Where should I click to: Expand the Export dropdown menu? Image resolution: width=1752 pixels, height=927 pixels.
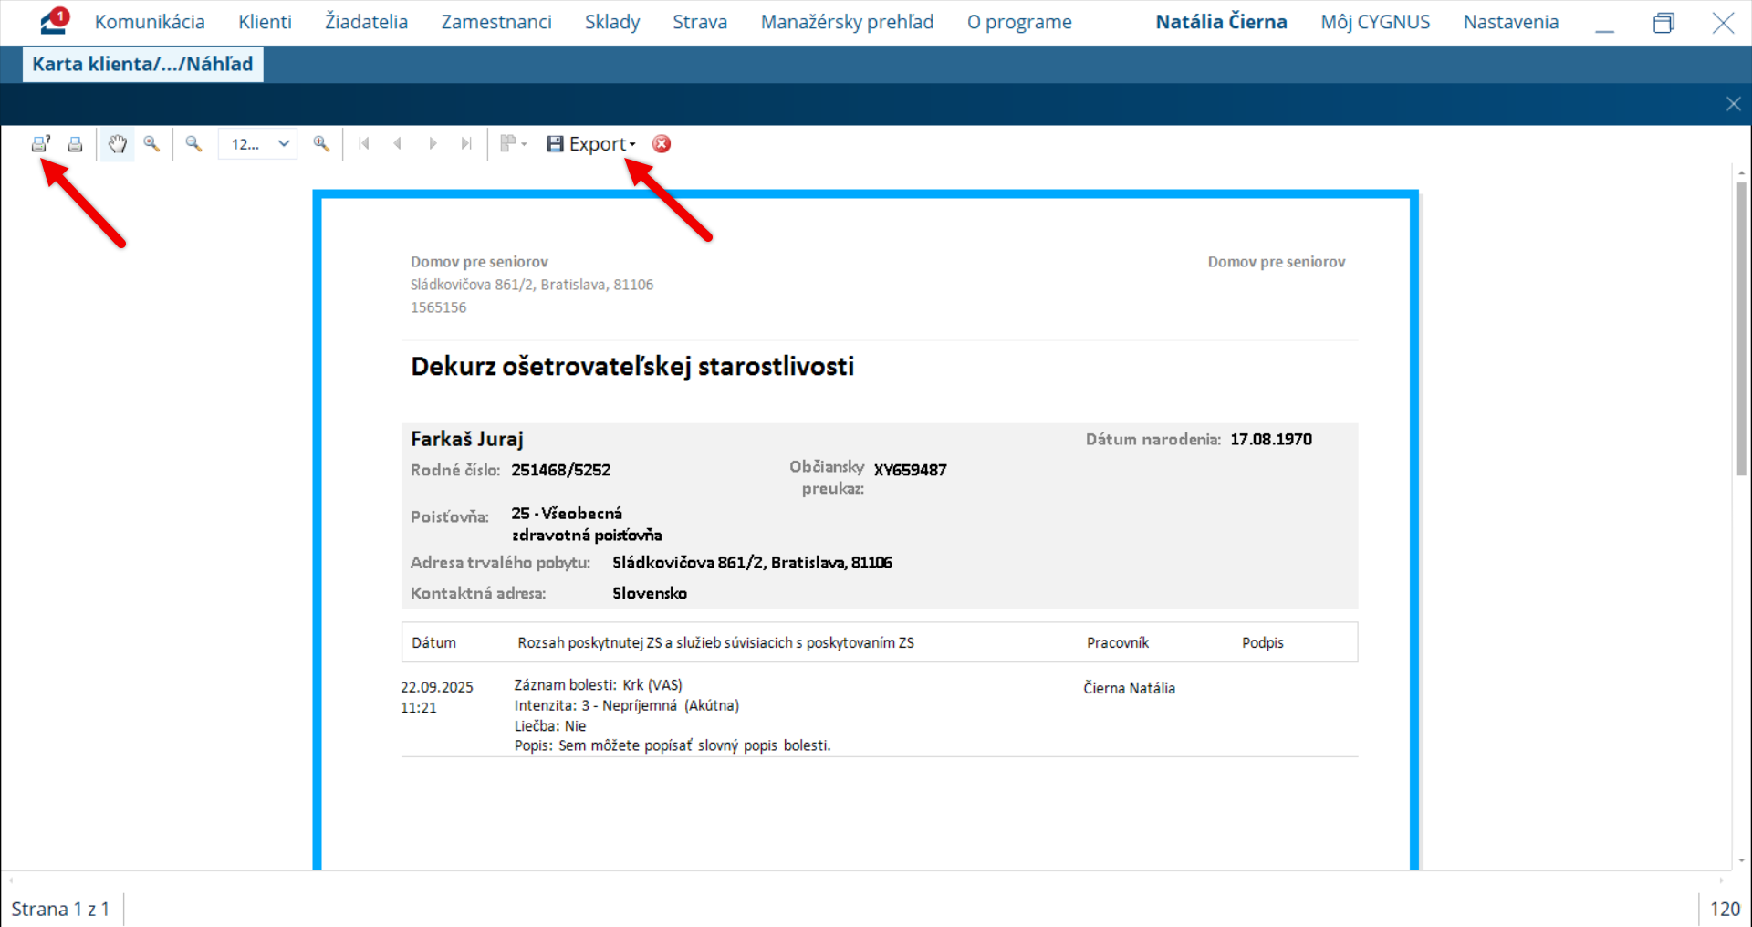coord(591,144)
